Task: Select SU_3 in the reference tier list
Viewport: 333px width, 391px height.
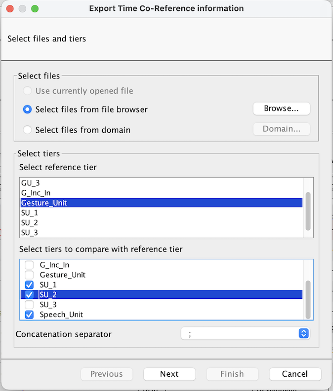Action: coord(30,232)
